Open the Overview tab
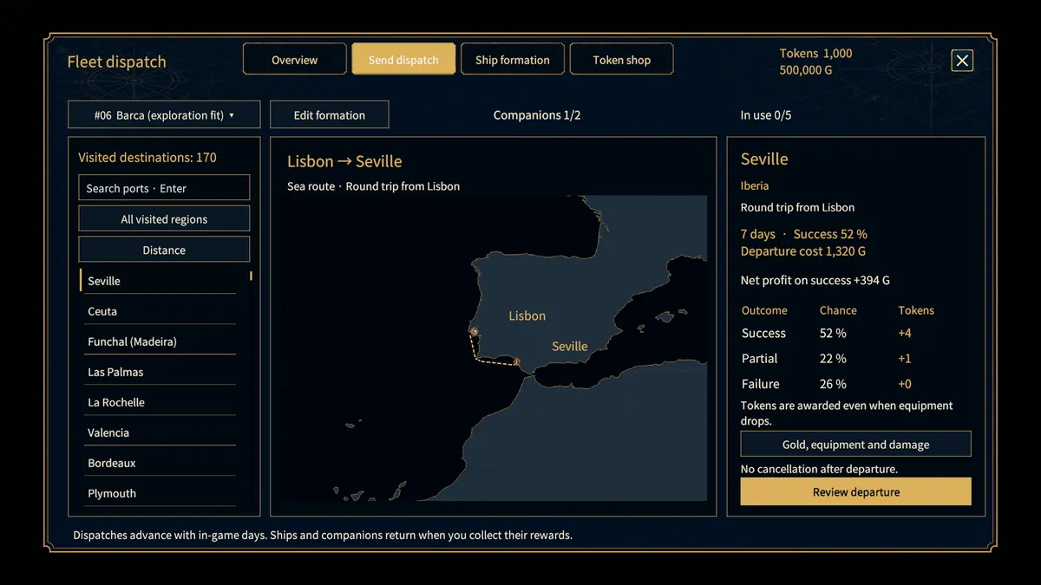The height and width of the screenshot is (585, 1041). pos(295,60)
